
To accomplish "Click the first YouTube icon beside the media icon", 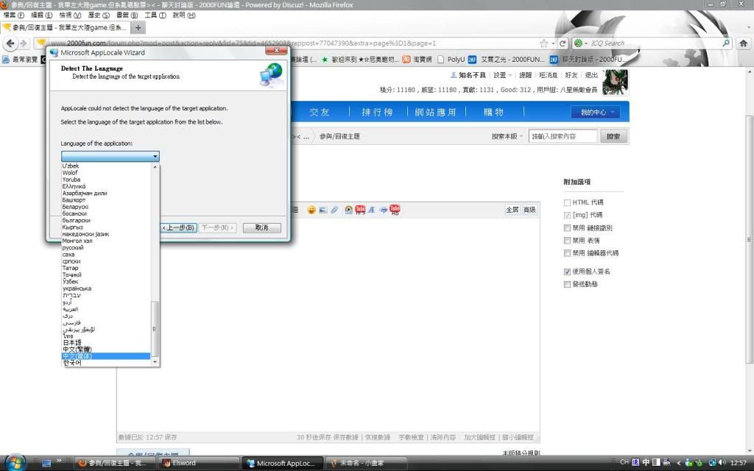I will [x=360, y=210].
